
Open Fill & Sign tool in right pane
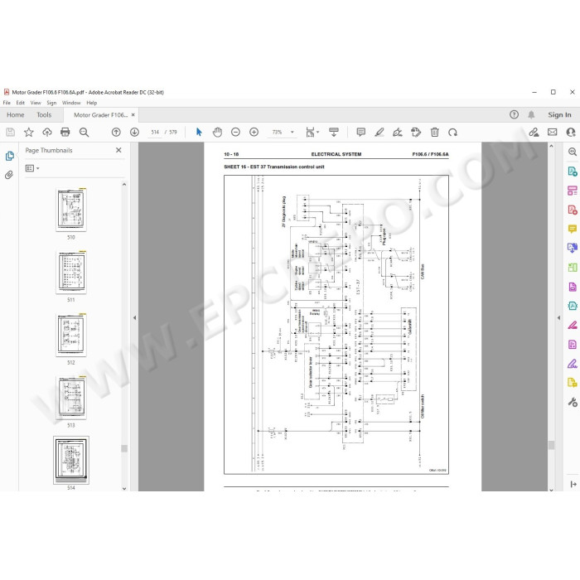coord(573,364)
